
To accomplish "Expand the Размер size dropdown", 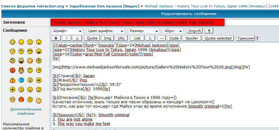I will (144, 31).
